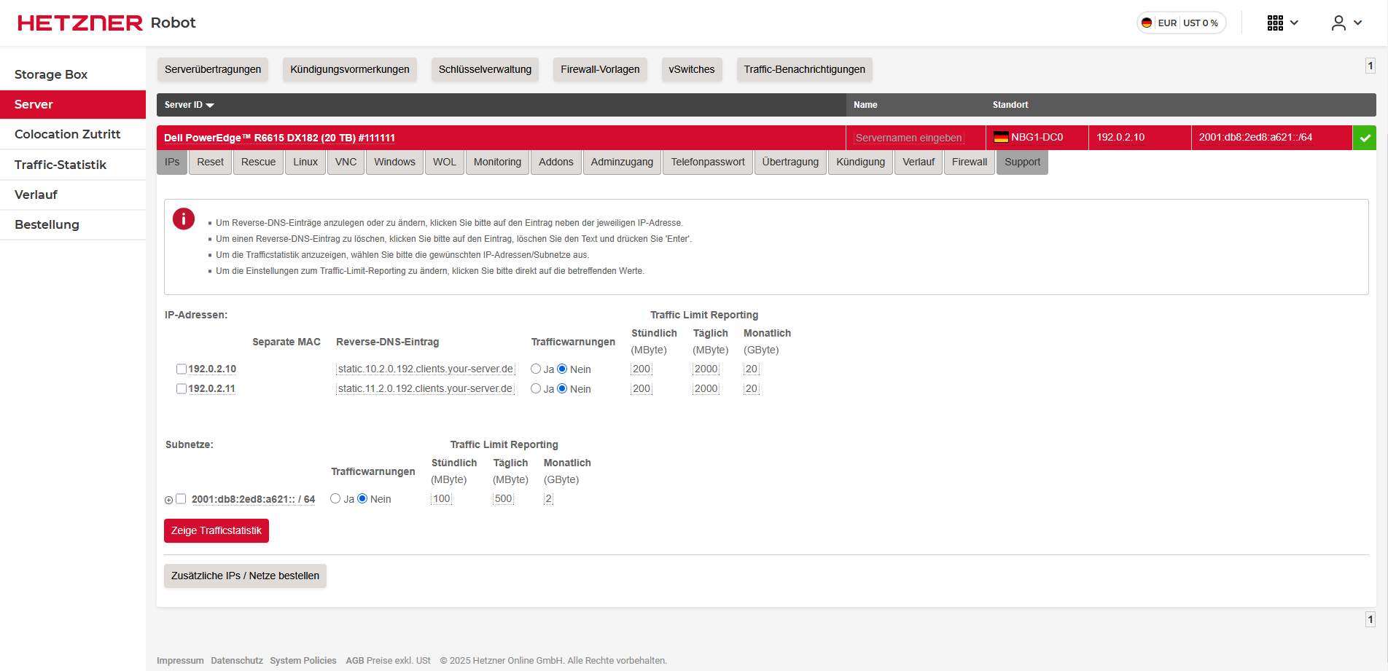Expand subnet with the plus icon

click(169, 500)
